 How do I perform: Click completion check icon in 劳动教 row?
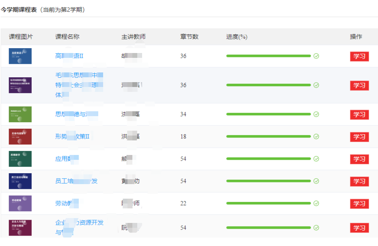(x=316, y=203)
